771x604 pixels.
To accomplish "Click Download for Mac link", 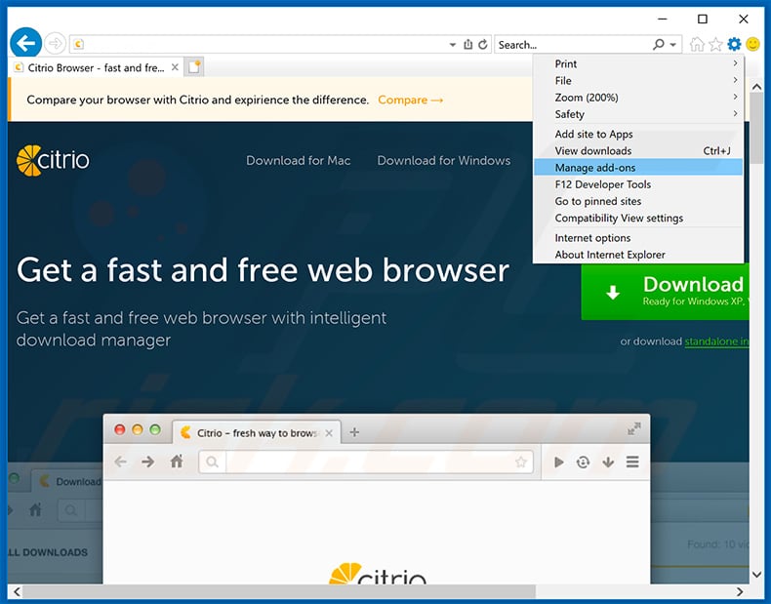I will pyautogui.click(x=298, y=161).
